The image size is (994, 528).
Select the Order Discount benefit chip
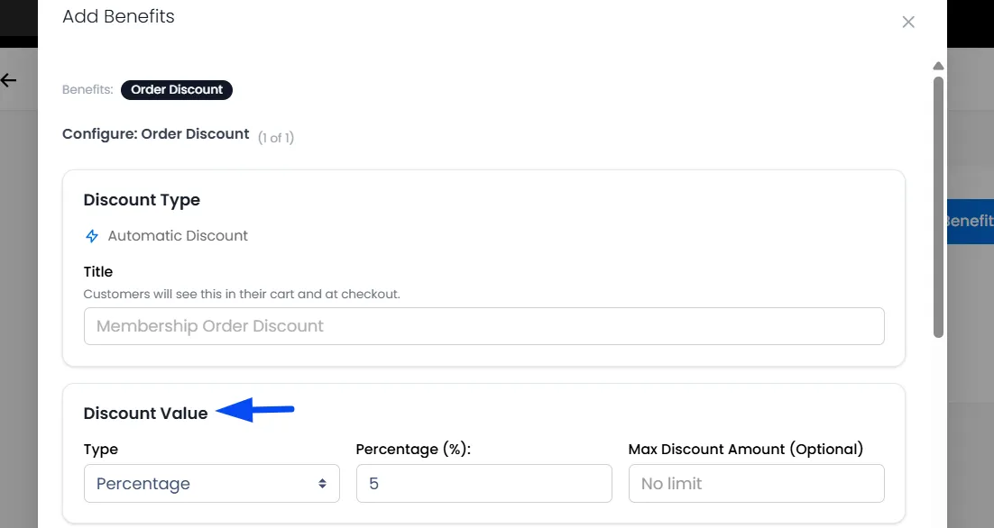click(x=177, y=90)
